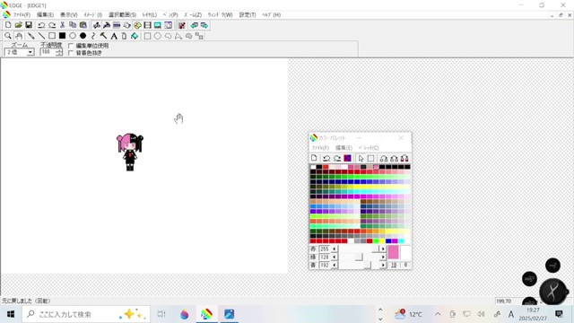Screen dimensions: 574x323
Task: Click right arrow of red value slider
Action: point(383,249)
